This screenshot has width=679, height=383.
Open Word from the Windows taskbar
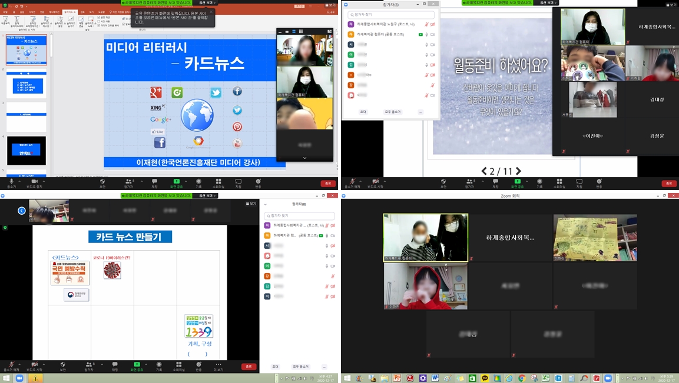click(x=435, y=378)
